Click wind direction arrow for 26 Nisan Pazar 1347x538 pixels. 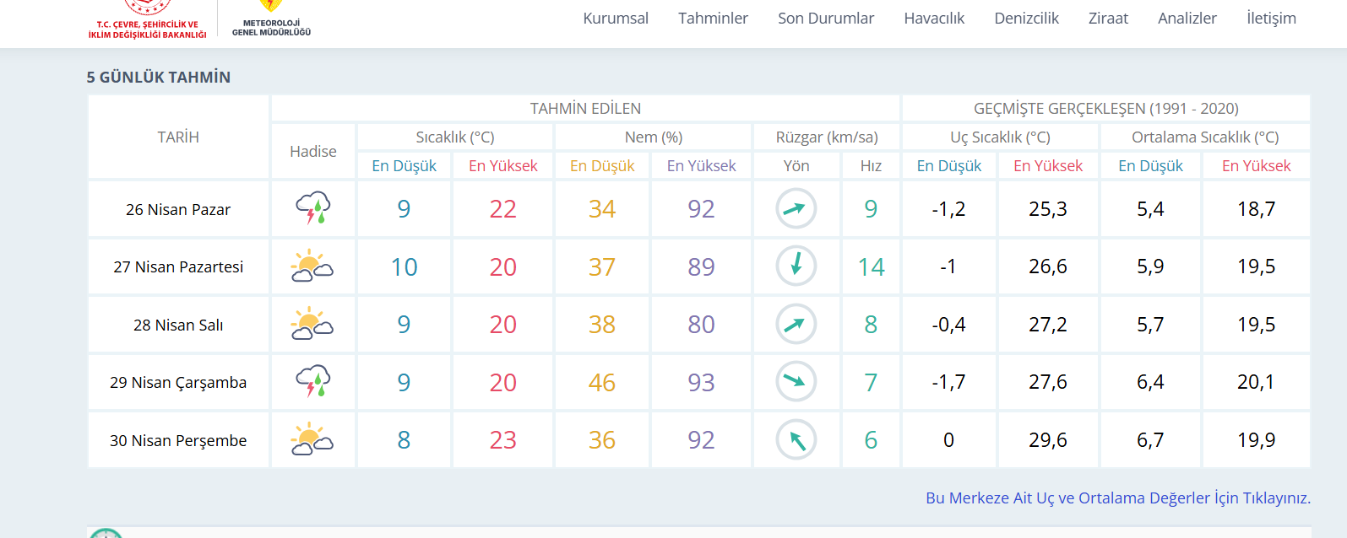(x=796, y=208)
